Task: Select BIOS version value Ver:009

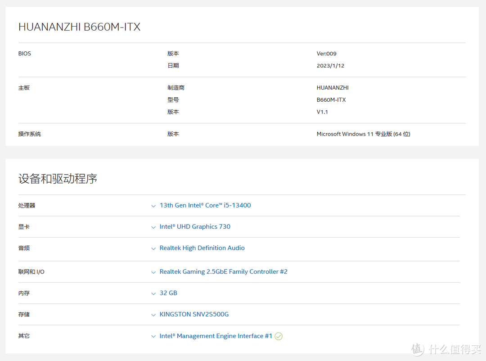Action: pos(326,54)
